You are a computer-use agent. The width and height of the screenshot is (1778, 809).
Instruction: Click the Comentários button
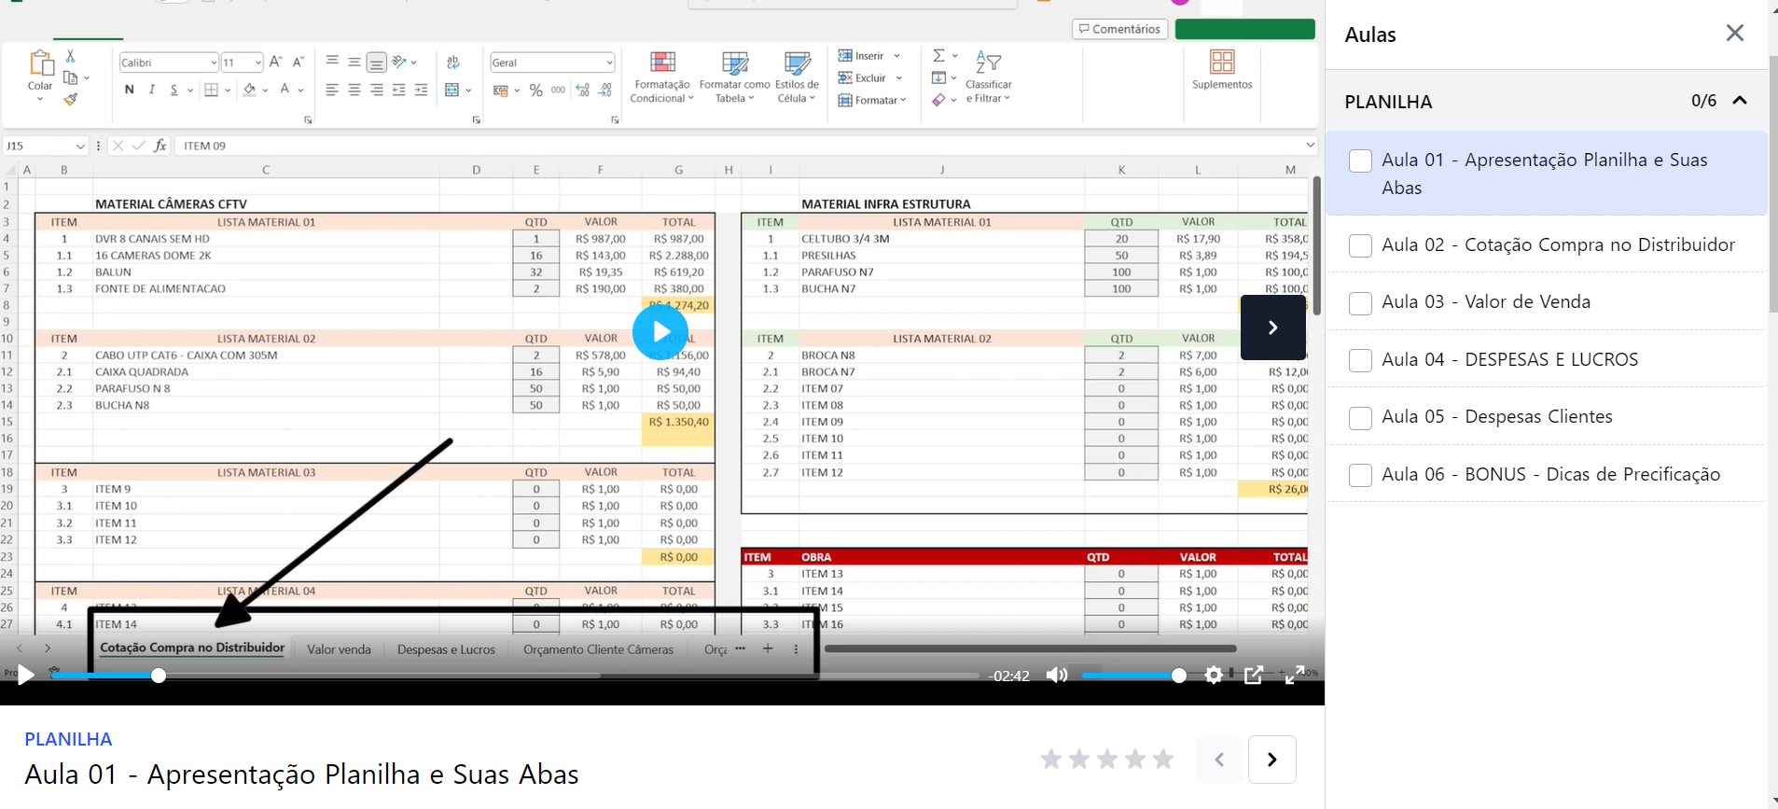(x=1119, y=29)
